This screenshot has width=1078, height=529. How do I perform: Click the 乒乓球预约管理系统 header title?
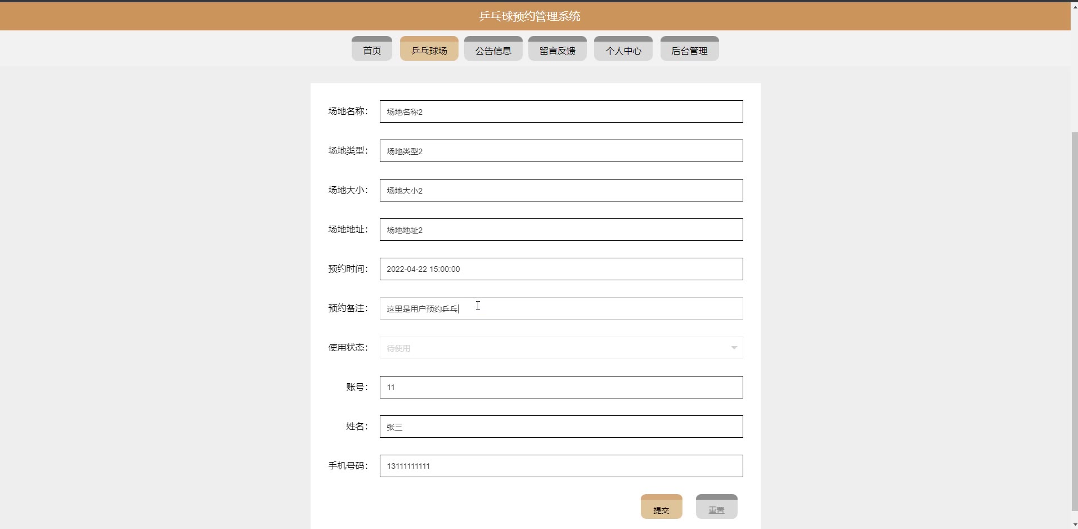[x=530, y=16]
